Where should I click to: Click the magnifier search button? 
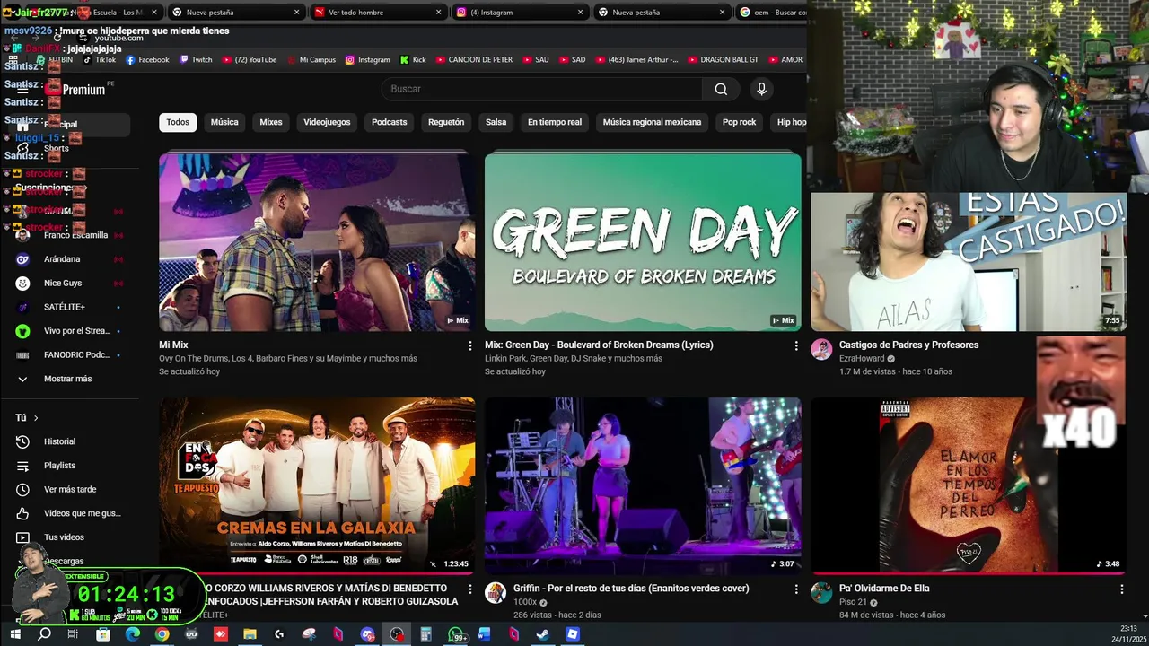pos(721,89)
